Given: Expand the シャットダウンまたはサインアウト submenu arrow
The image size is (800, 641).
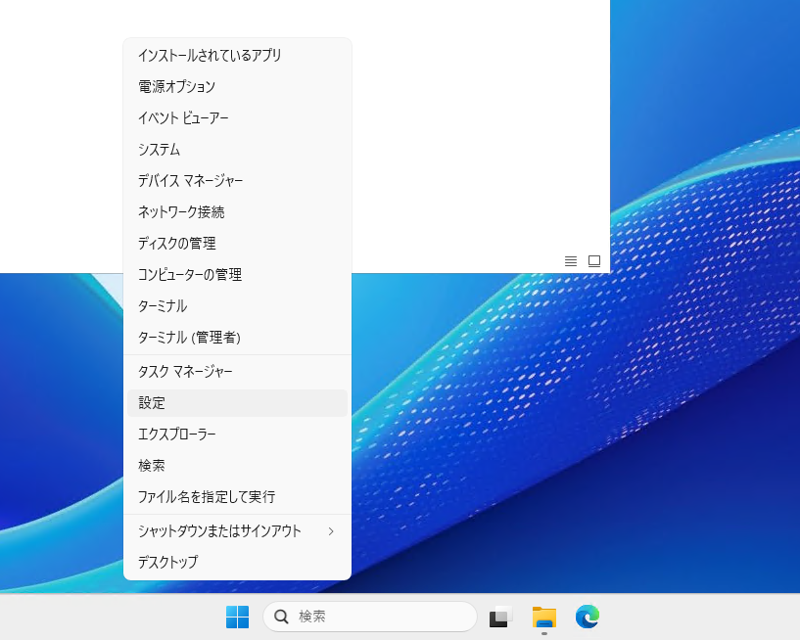Looking at the screenshot, I should (331, 531).
